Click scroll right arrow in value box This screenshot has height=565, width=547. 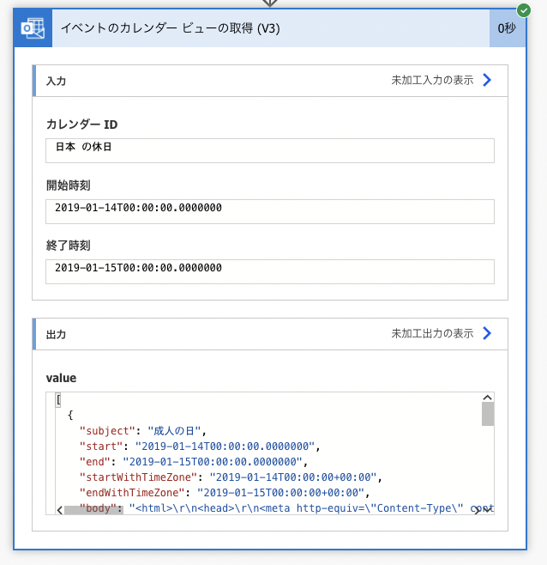(x=477, y=510)
